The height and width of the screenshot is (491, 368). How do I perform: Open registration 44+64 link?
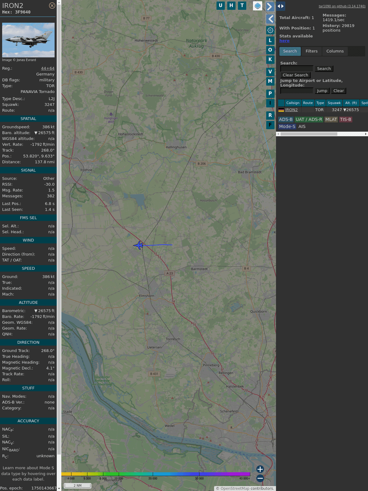pyautogui.click(x=48, y=68)
